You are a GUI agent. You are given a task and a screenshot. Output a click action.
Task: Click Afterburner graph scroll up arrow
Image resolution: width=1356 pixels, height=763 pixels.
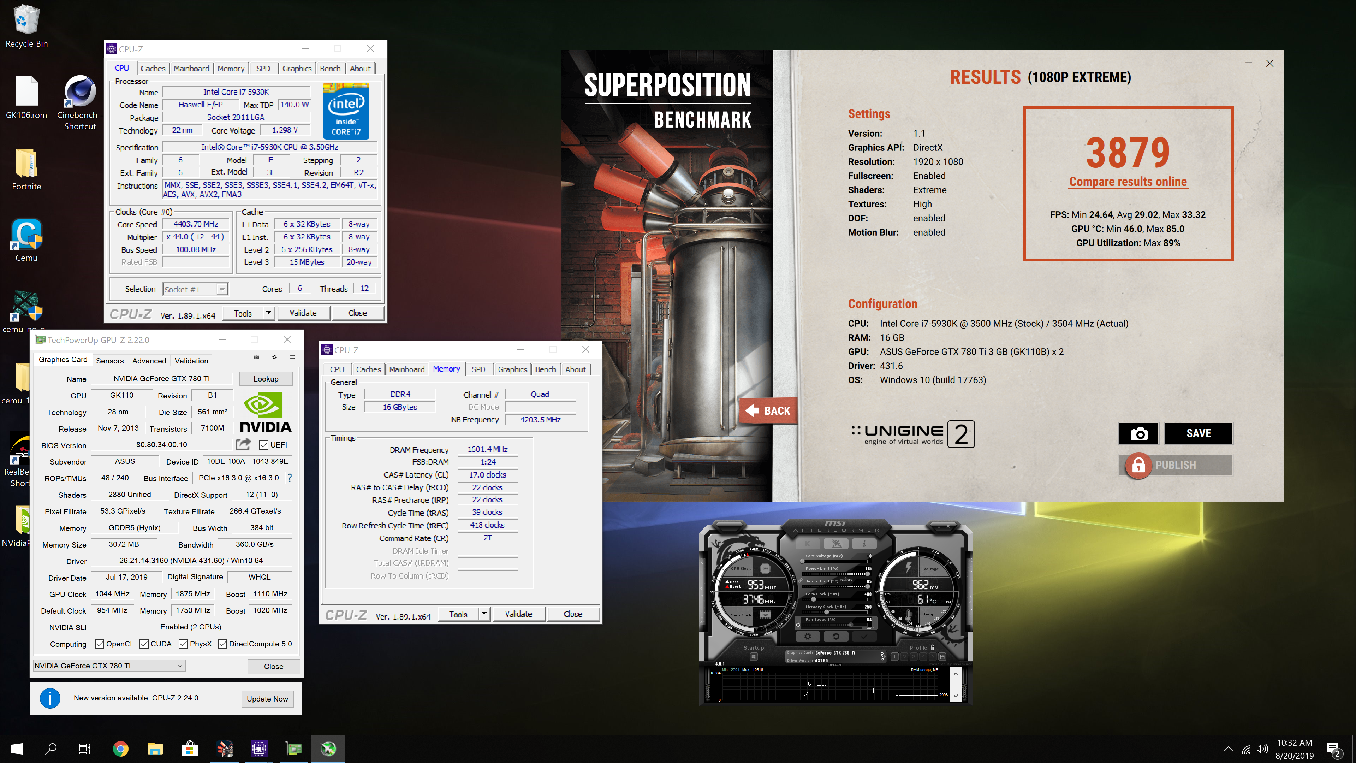(x=956, y=674)
